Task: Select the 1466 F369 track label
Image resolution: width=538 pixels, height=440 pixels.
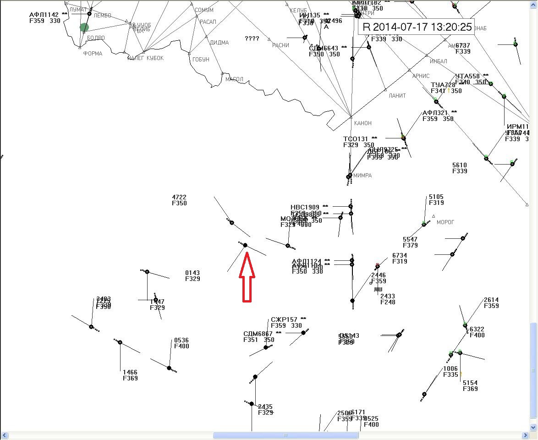Action: click(130, 375)
